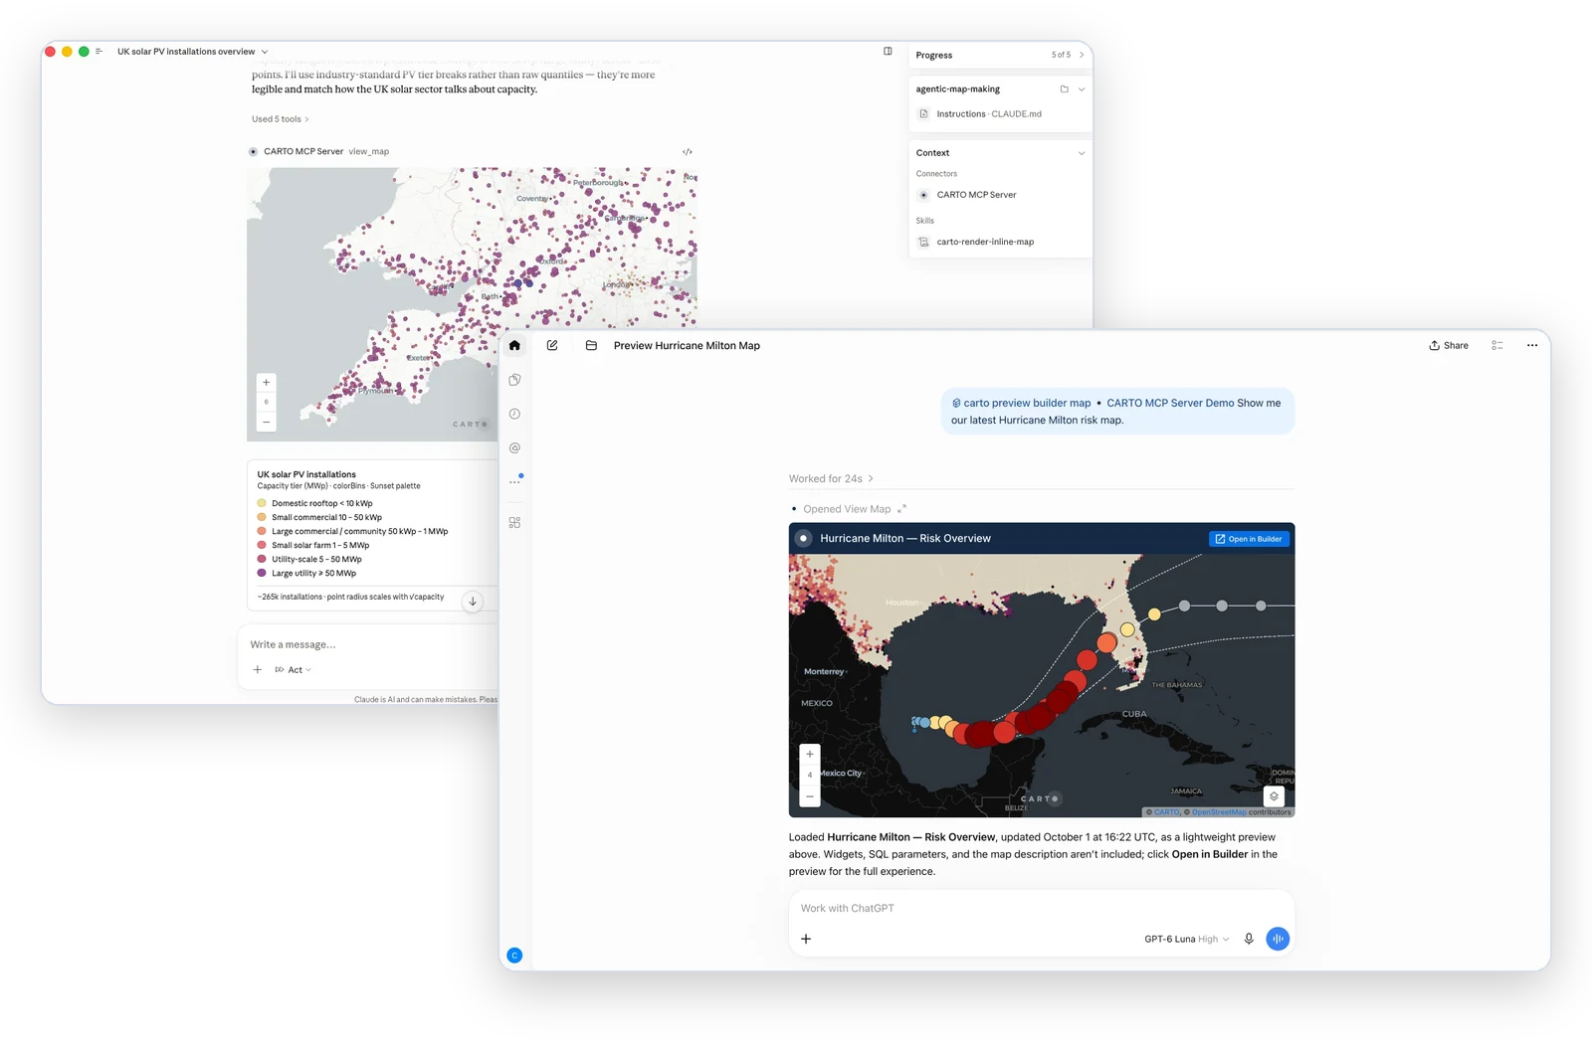Open the Act mode dropdown in Claude composer
Viewport: 1592px width, 1048px height.
coord(294,670)
